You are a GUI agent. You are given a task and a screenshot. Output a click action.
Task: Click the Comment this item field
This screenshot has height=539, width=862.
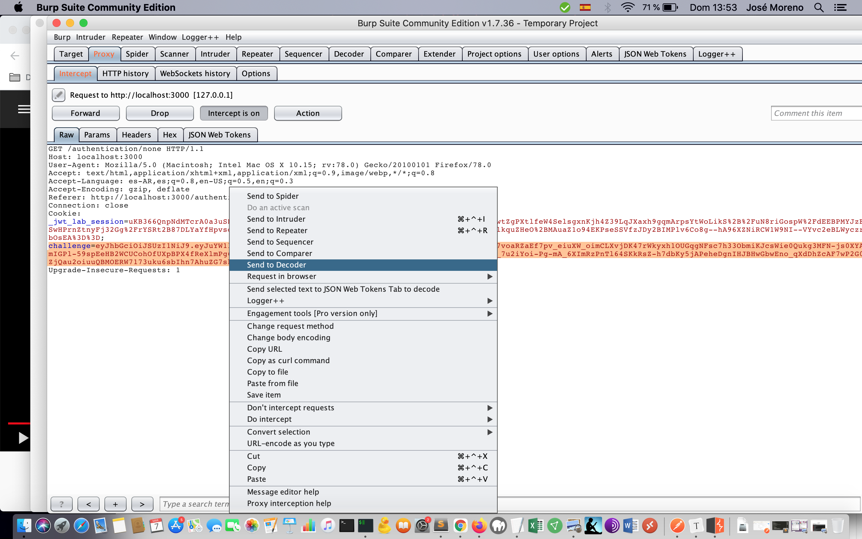816,114
